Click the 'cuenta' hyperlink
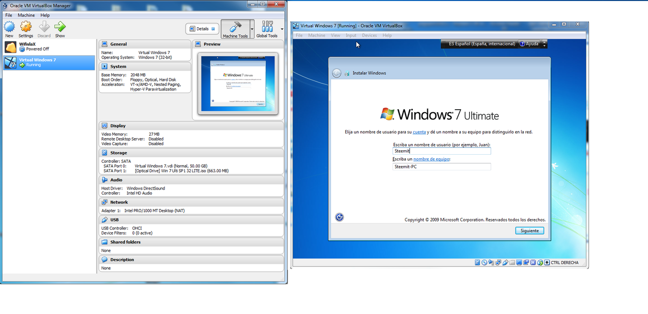The width and height of the screenshot is (648, 314). pyautogui.click(x=419, y=132)
